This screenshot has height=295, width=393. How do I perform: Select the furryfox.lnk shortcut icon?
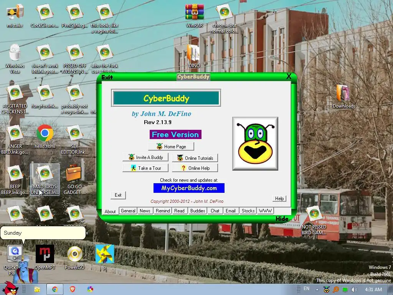45,96
